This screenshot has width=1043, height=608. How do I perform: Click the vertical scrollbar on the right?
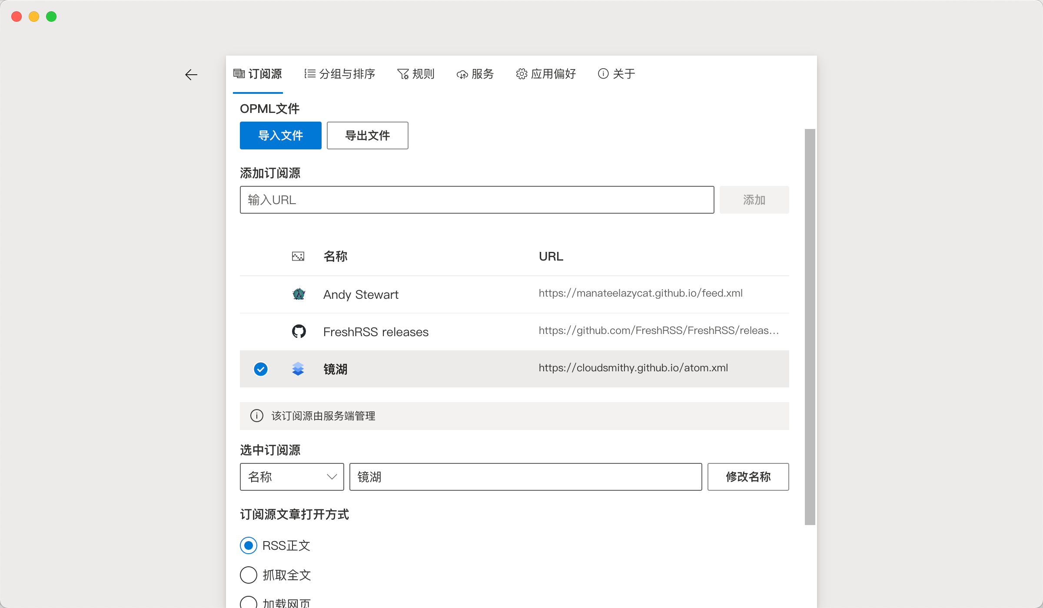pos(810,326)
